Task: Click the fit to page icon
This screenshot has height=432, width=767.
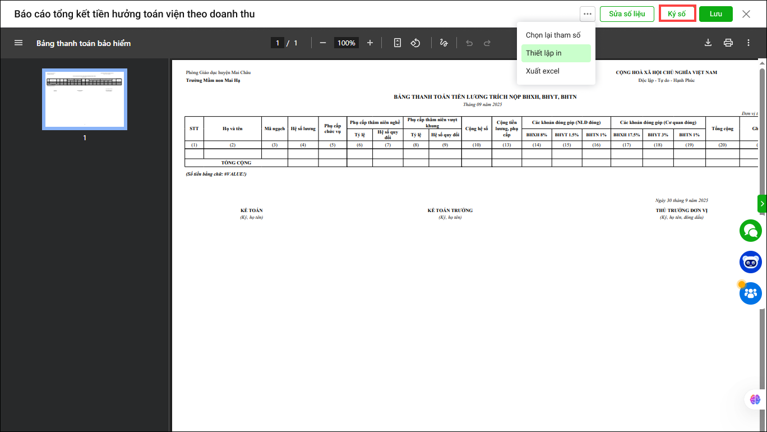Action: pos(398,43)
